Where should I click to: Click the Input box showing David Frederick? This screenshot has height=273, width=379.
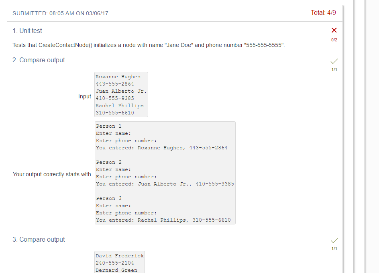point(119,262)
